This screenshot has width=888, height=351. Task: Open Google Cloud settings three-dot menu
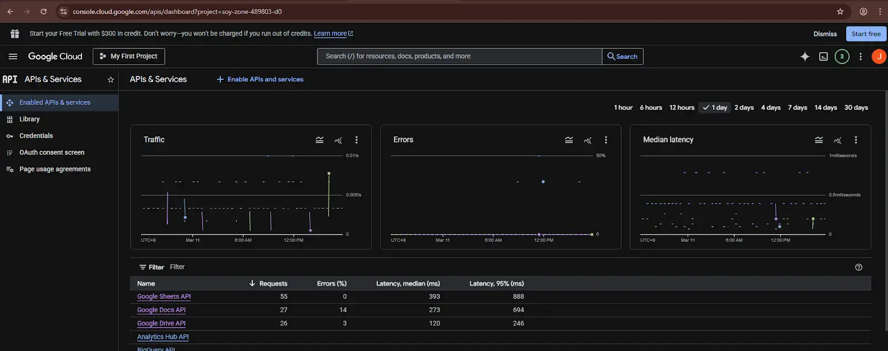(861, 57)
